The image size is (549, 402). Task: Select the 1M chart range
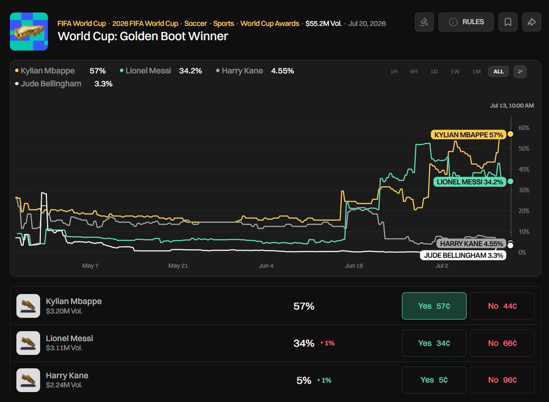pyautogui.click(x=477, y=71)
